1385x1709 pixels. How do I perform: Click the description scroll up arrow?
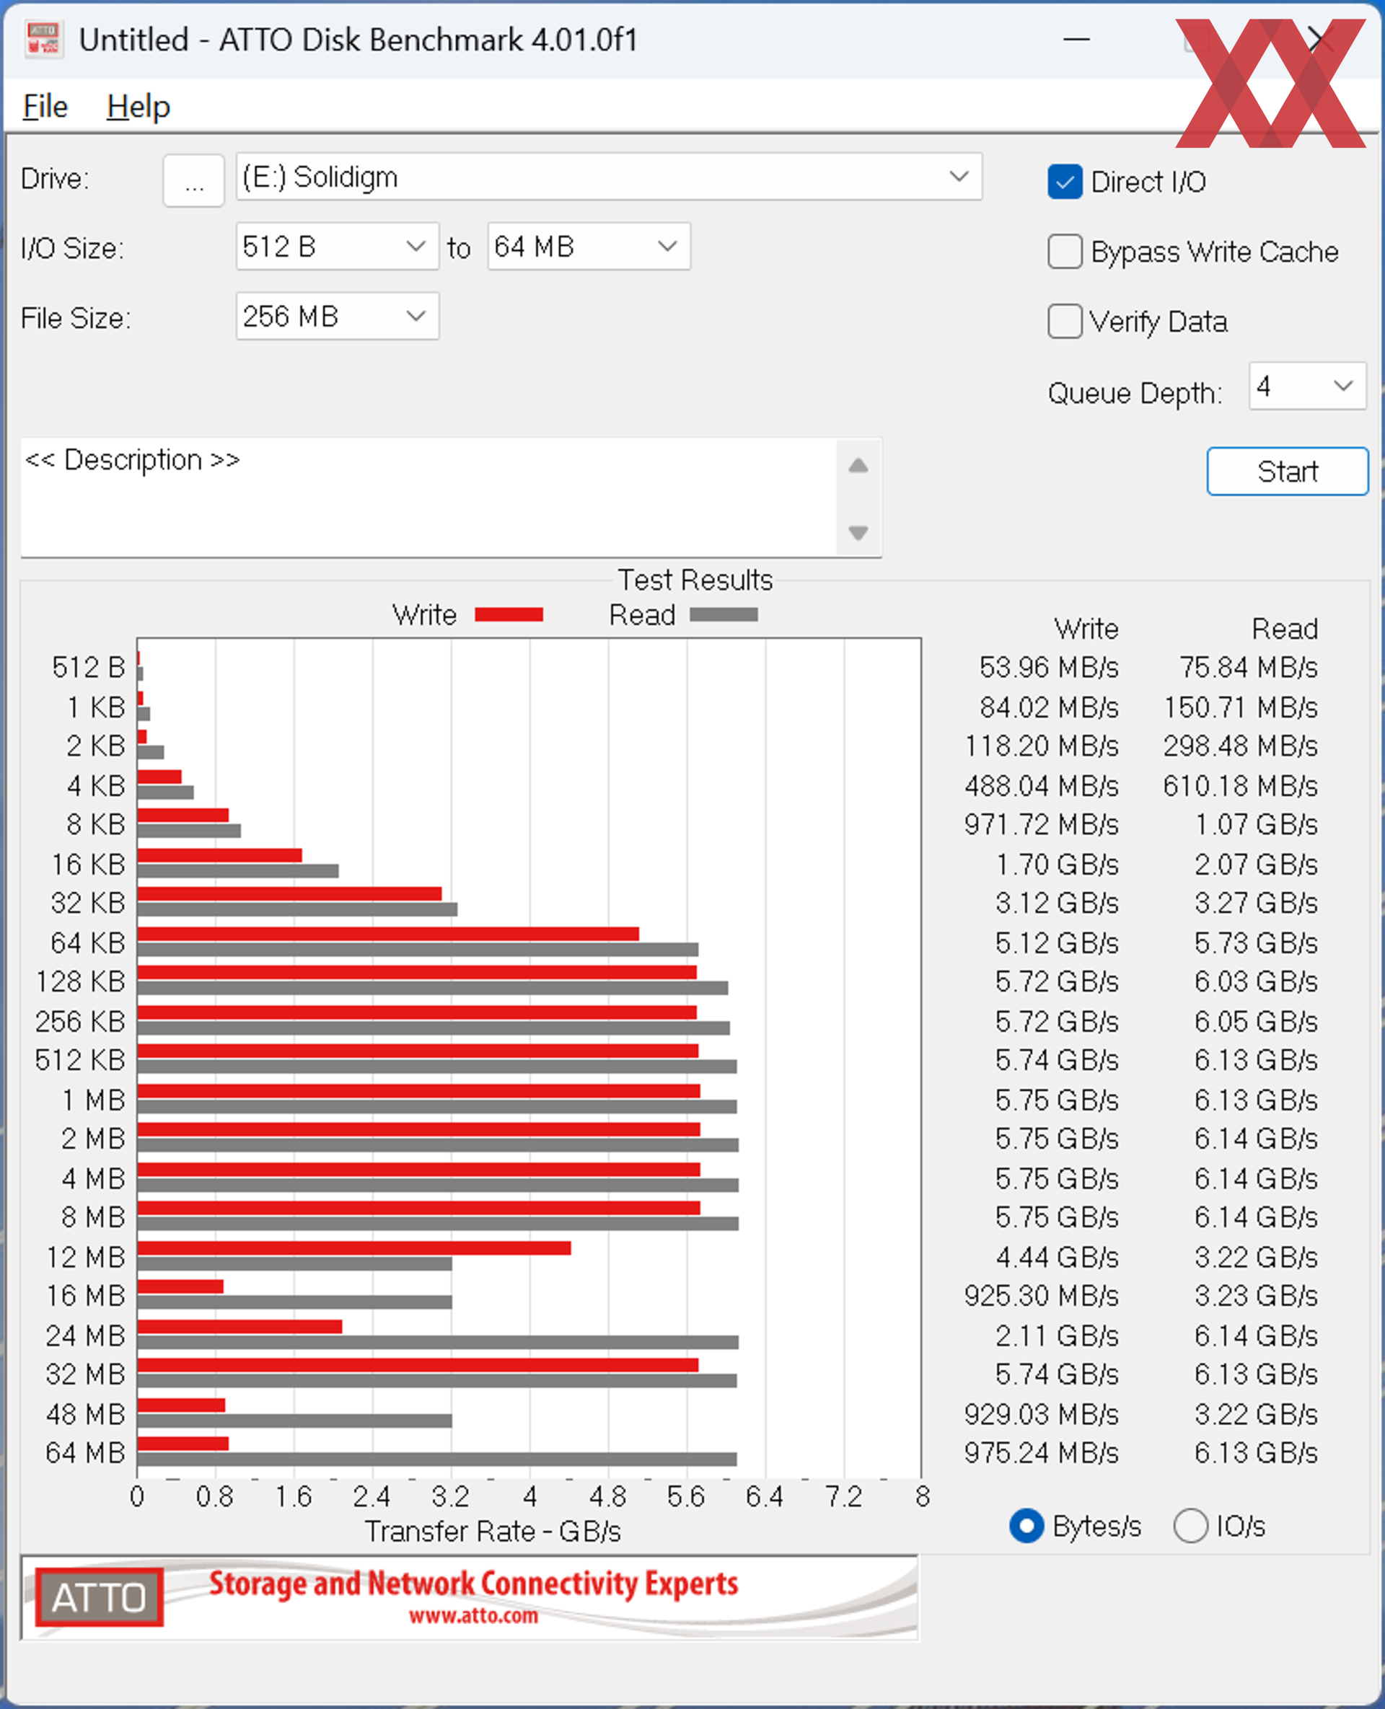click(x=858, y=466)
